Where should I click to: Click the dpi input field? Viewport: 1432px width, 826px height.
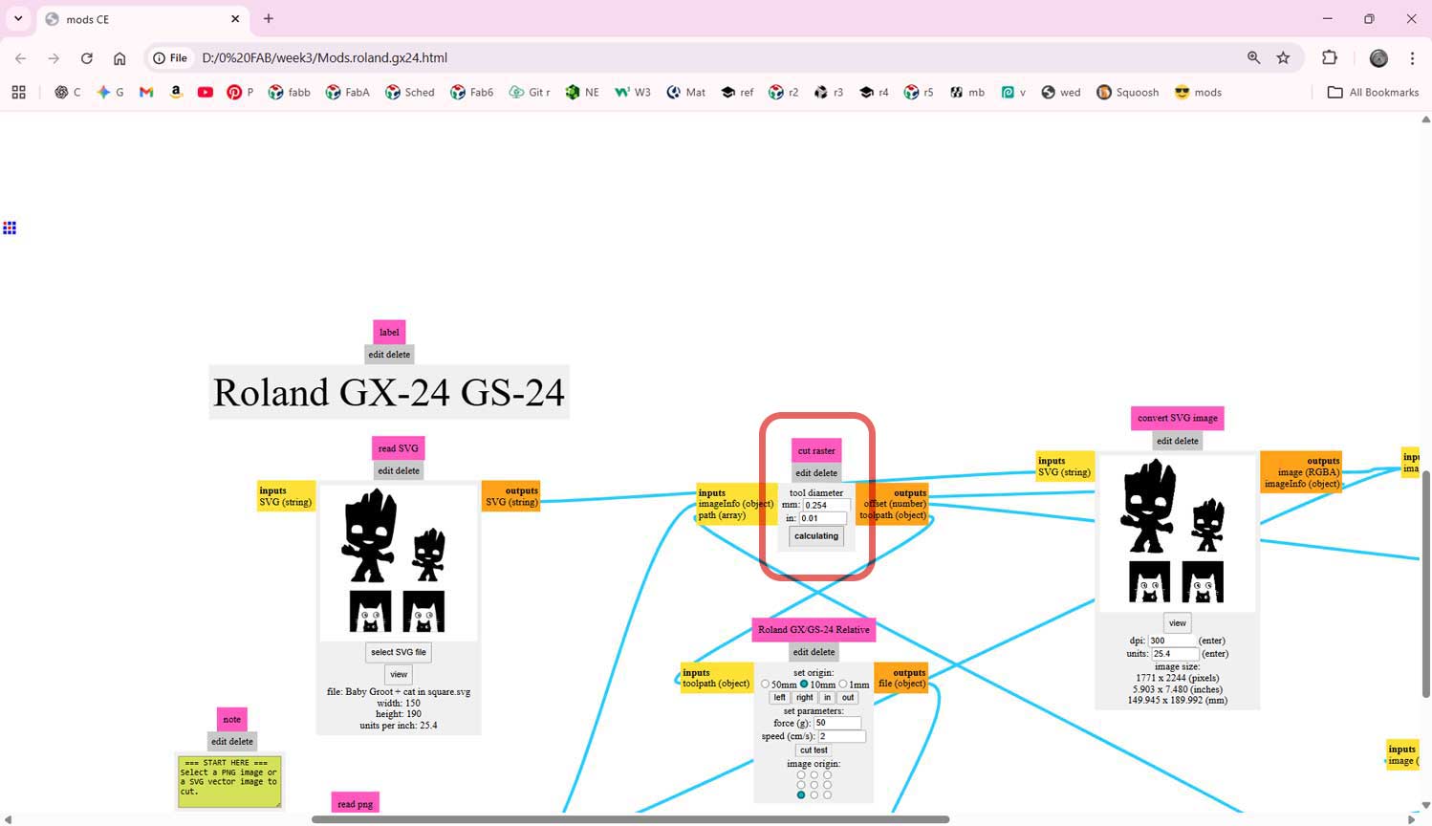click(x=1173, y=641)
